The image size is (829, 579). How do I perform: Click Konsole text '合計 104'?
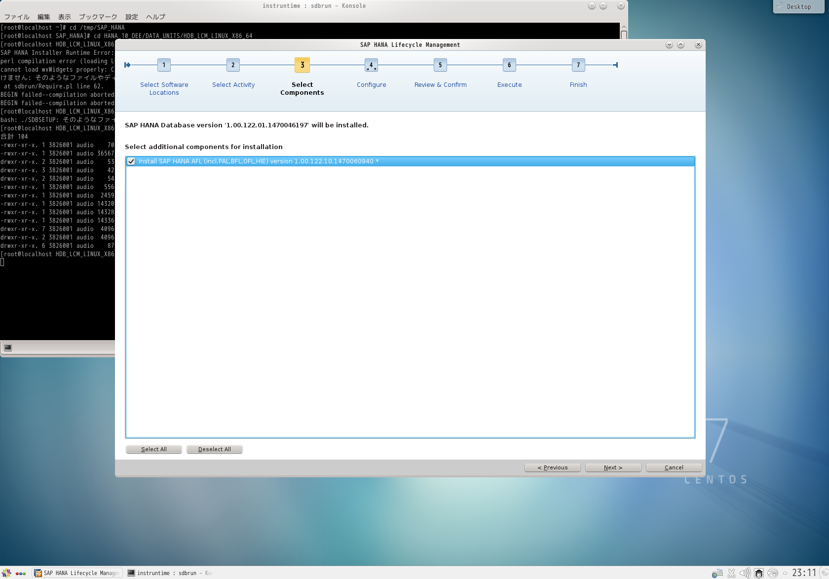14,137
